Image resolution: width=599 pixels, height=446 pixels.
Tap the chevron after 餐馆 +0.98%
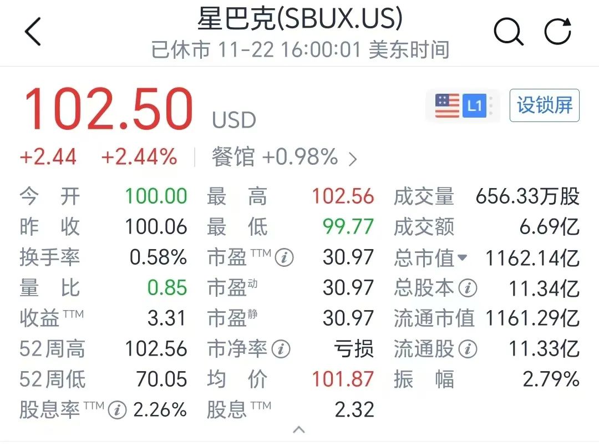[353, 159]
